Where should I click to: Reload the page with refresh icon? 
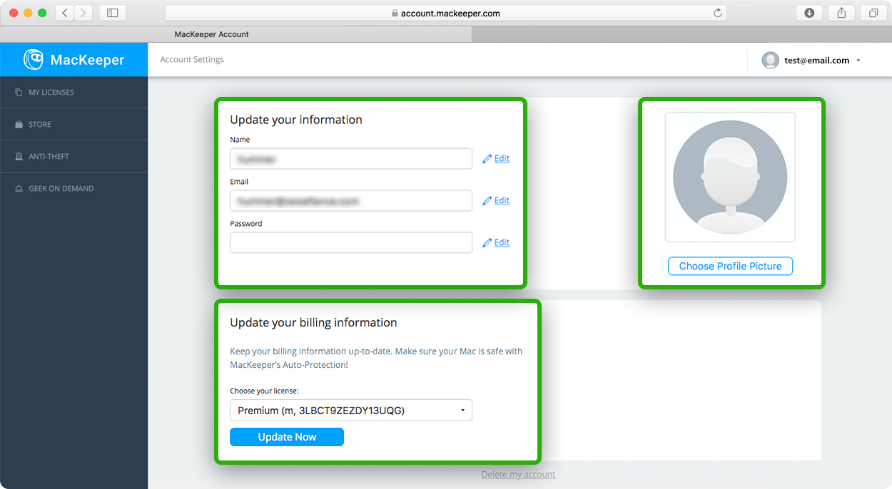point(717,13)
